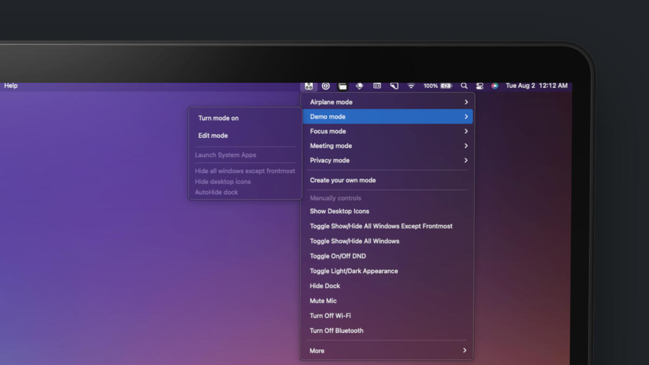This screenshot has width=649, height=365.
Task: Click the One Switch-style app icon in menu bar
Action: pyautogui.click(x=308, y=86)
